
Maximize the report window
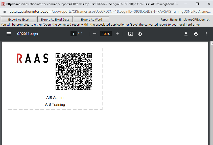point(197,4)
